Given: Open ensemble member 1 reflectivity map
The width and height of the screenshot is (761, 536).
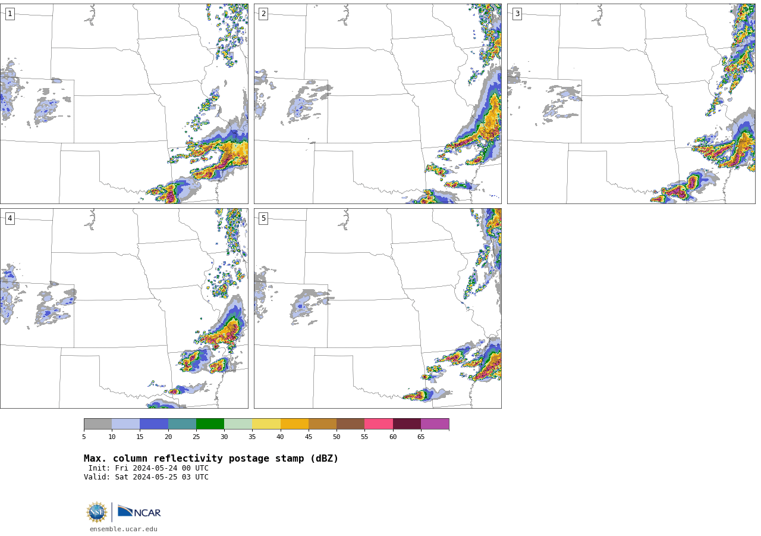Looking at the screenshot, I should click(124, 104).
